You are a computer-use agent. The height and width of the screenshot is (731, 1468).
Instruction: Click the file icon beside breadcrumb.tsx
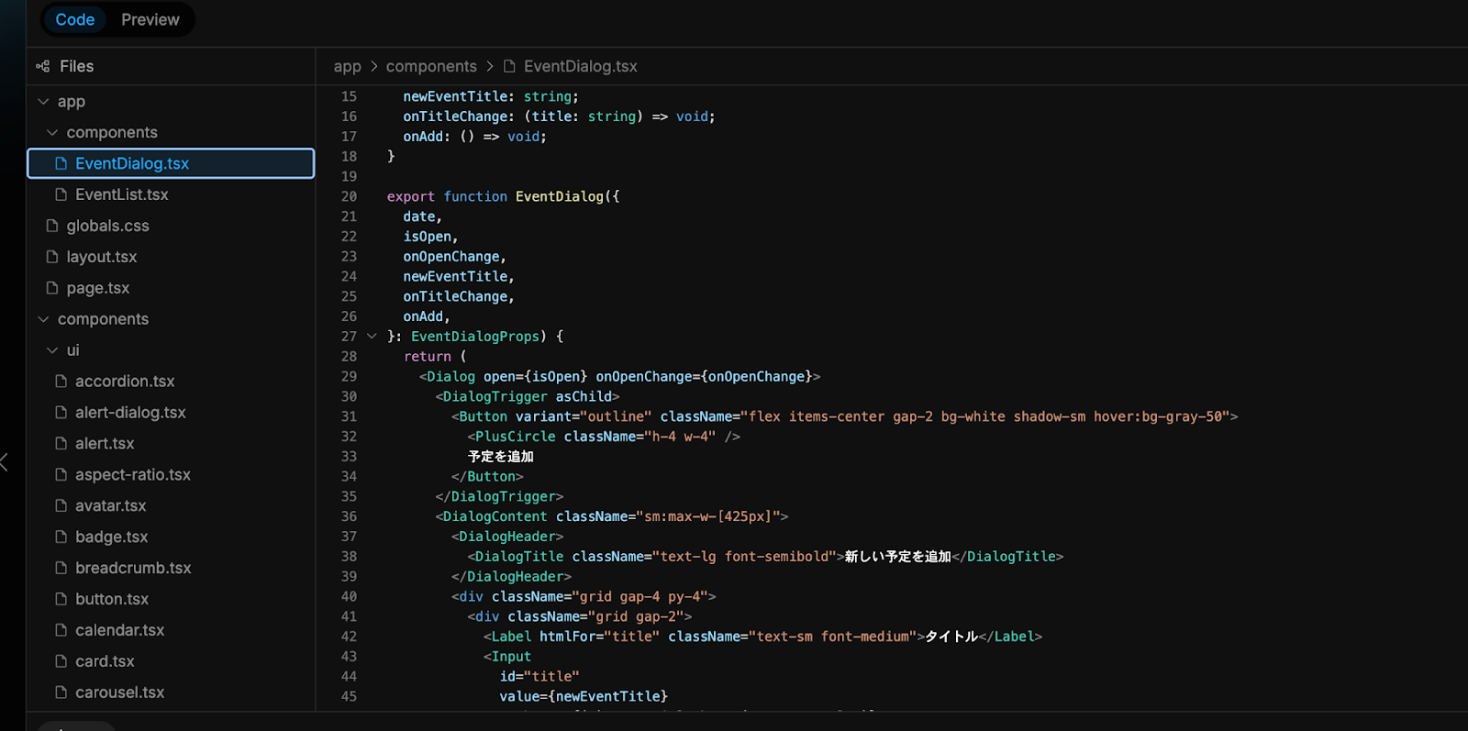pos(61,569)
